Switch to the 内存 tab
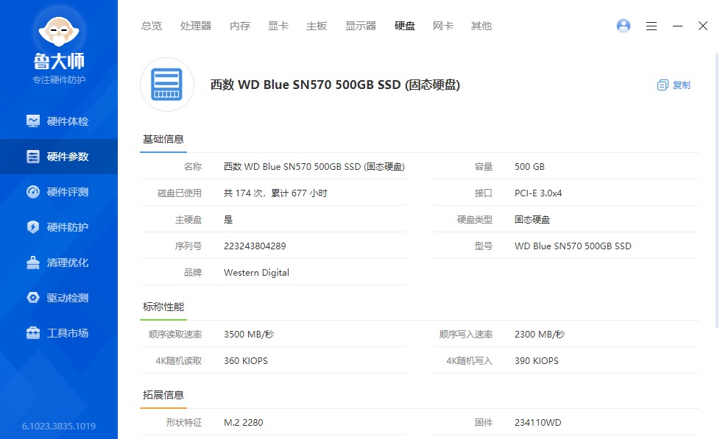The image size is (720, 439). click(x=240, y=26)
